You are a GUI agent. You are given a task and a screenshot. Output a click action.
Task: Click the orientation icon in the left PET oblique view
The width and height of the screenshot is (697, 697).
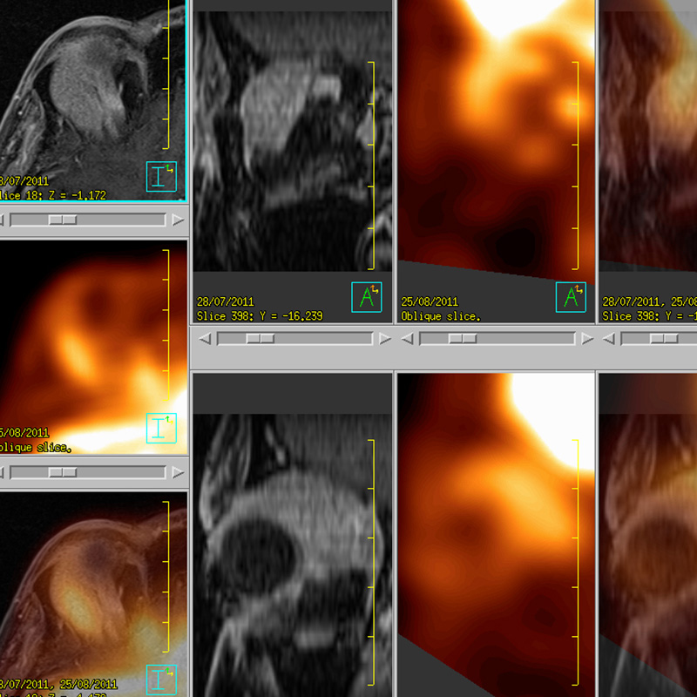161,428
